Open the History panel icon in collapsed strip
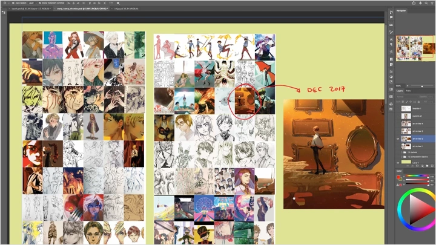Image resolution: width=436 pixels, height=245 pixels. (x=391, y=12)
